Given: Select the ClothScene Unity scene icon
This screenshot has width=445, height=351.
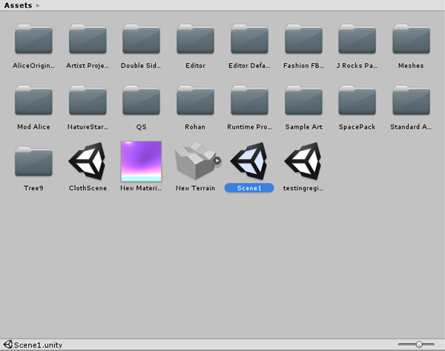Looking at the screenshot, I should point(88,161).
